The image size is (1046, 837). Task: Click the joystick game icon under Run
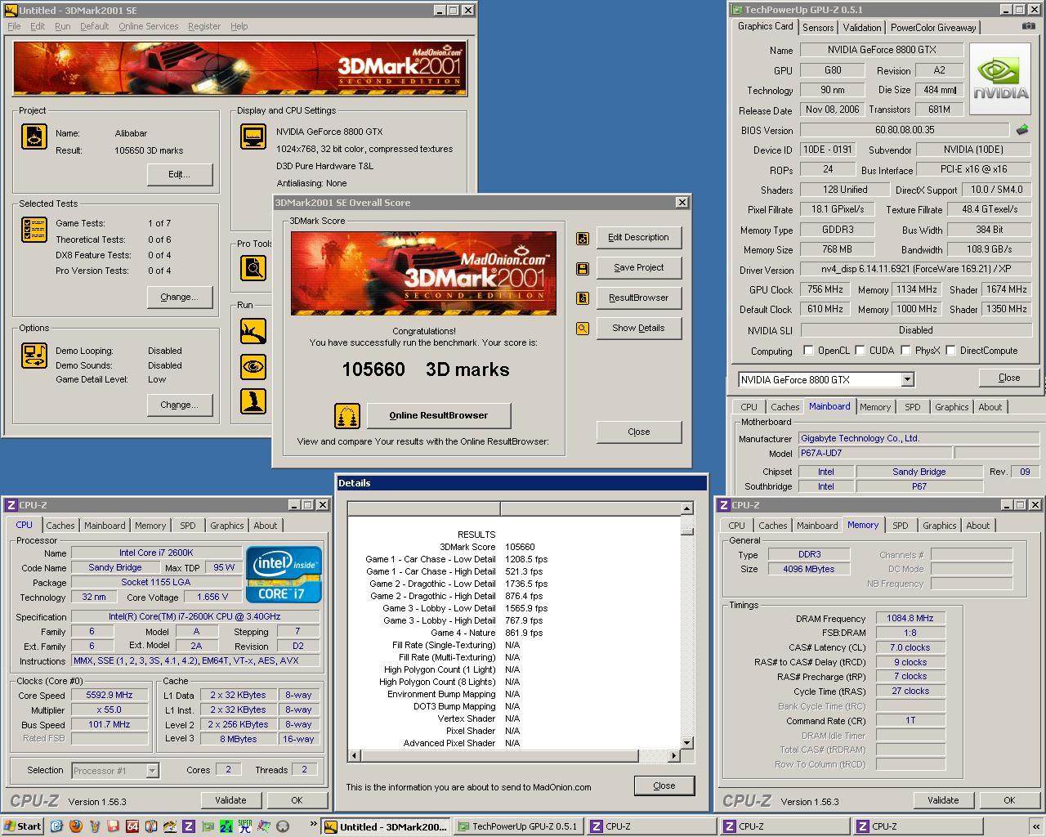(253, 401)
